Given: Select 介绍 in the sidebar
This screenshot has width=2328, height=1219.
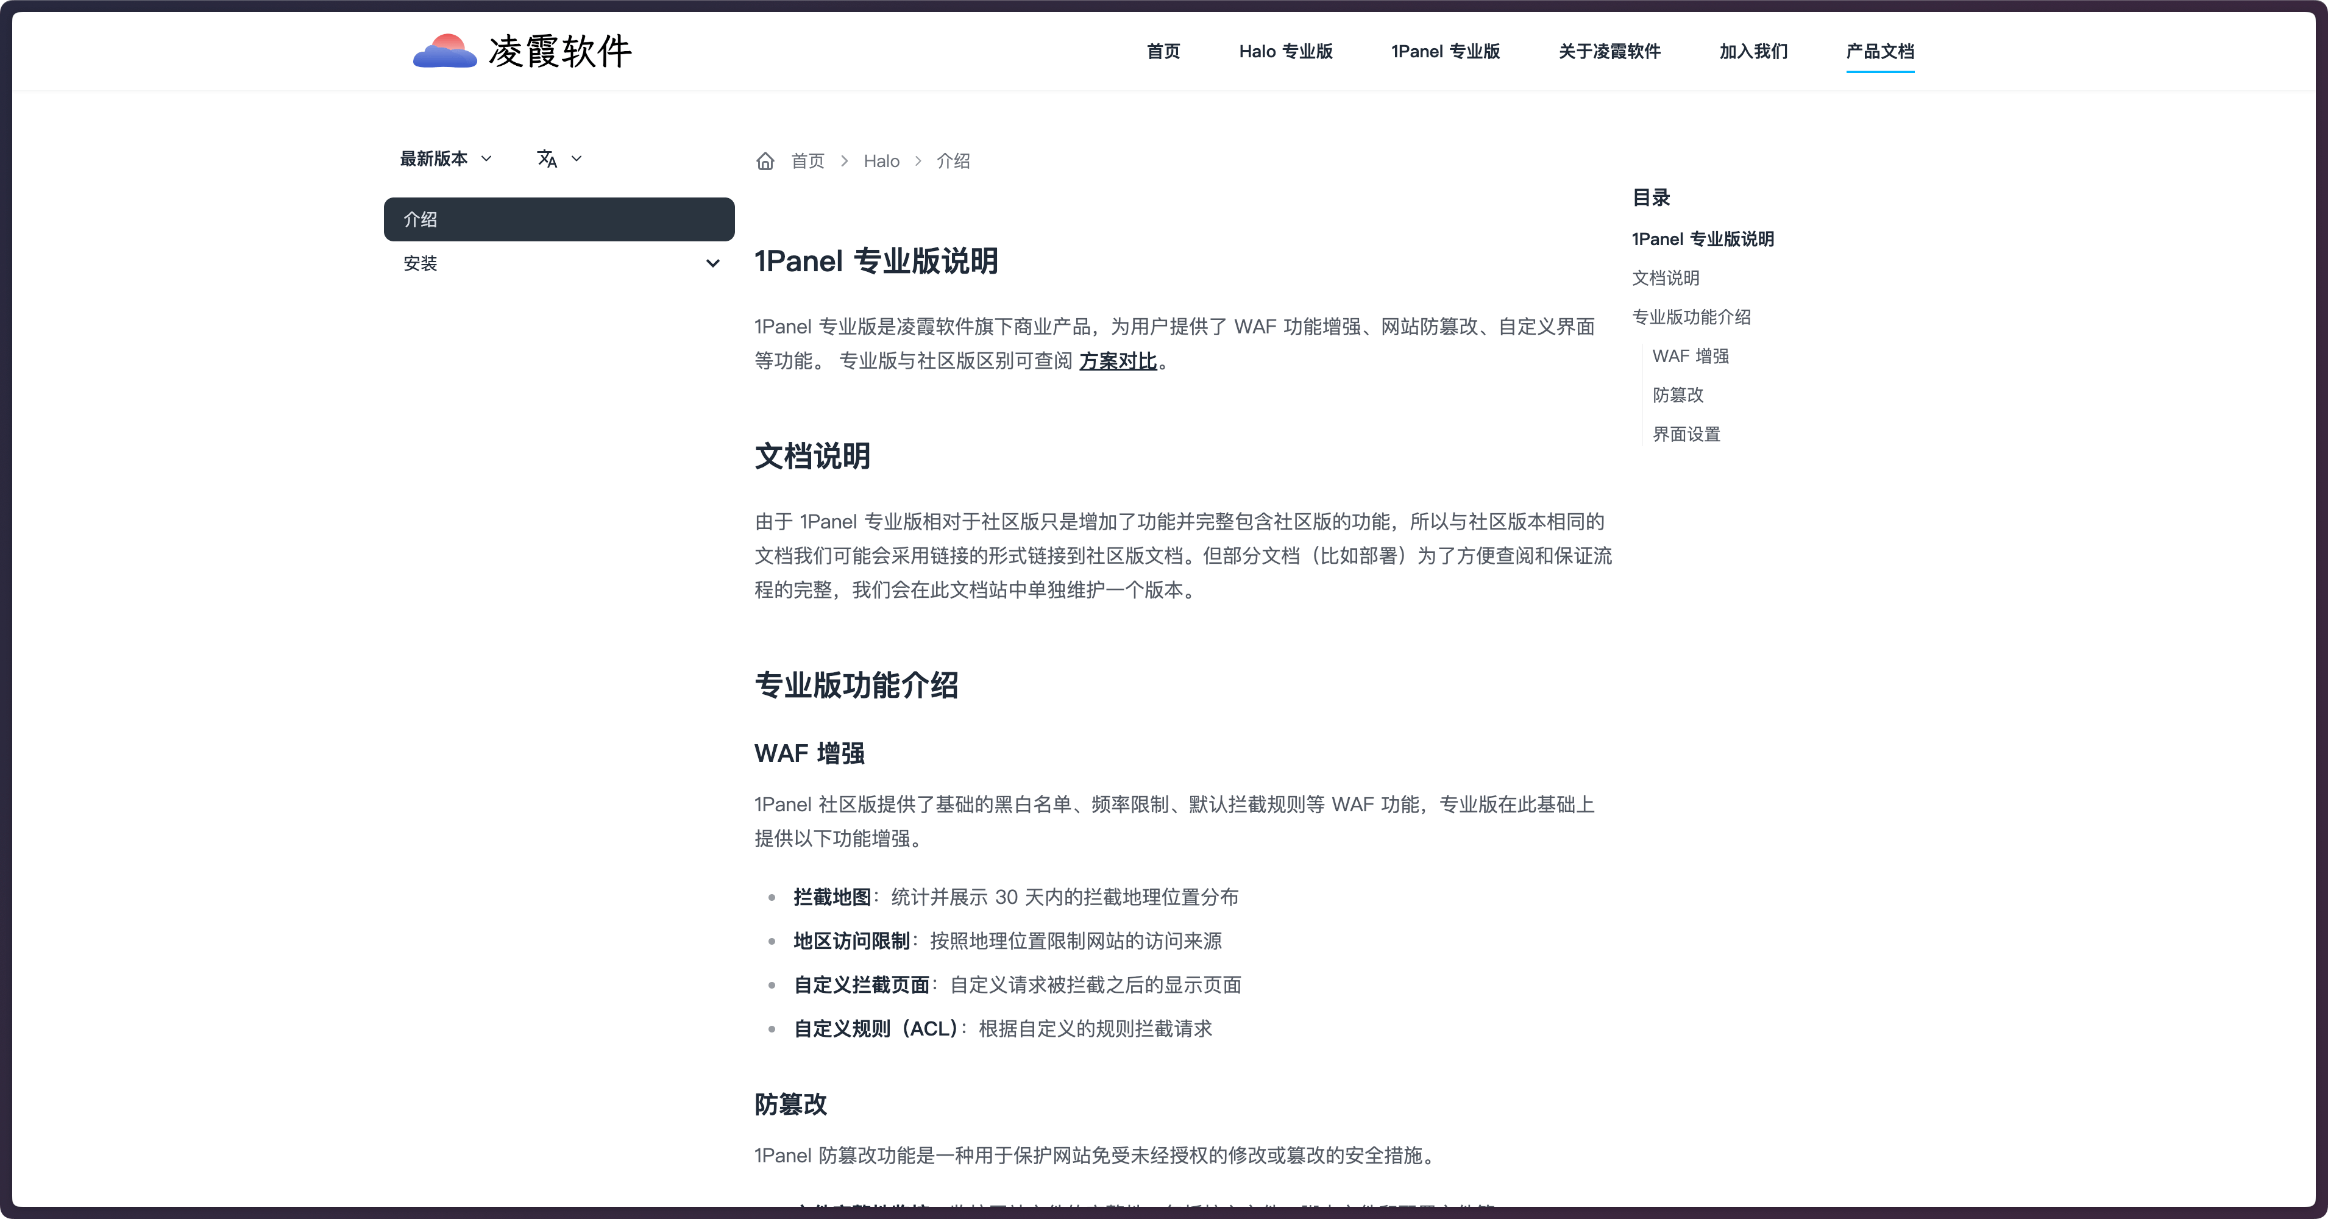Looking at the screenshot, I should [558, 219].
